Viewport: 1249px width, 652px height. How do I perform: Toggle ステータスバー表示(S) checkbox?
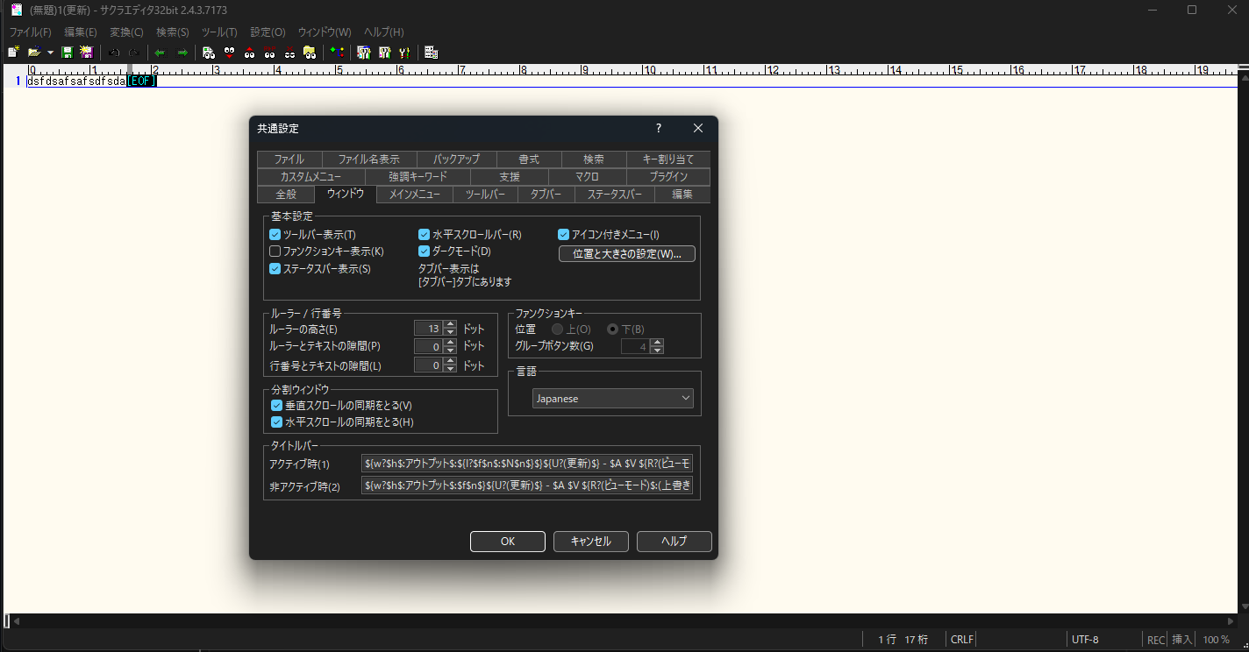pos(275,269)
